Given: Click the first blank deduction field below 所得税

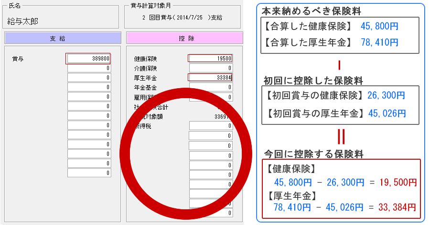Looking at the screenshot, I should click(x=211, y=135).
